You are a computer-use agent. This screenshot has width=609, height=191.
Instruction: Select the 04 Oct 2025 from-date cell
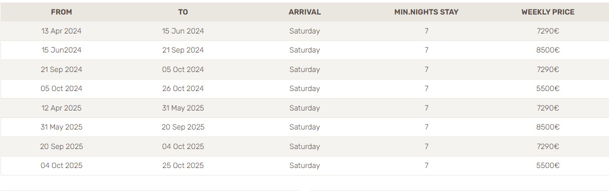click(61, 165)
